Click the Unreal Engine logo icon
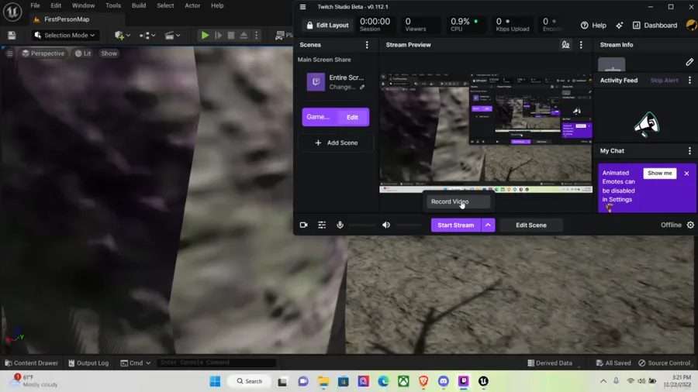This screenshot has height=392, width=698. pos(12,12)
